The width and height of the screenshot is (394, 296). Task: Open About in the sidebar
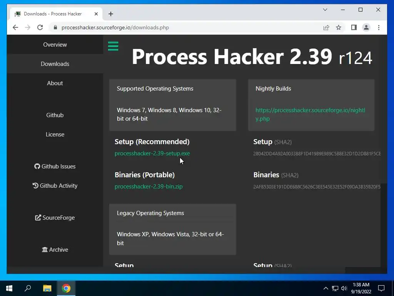tap(55, 83)
